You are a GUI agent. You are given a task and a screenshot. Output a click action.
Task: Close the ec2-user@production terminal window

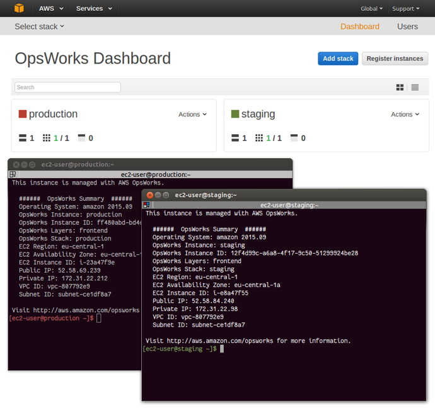click(16, 164)
